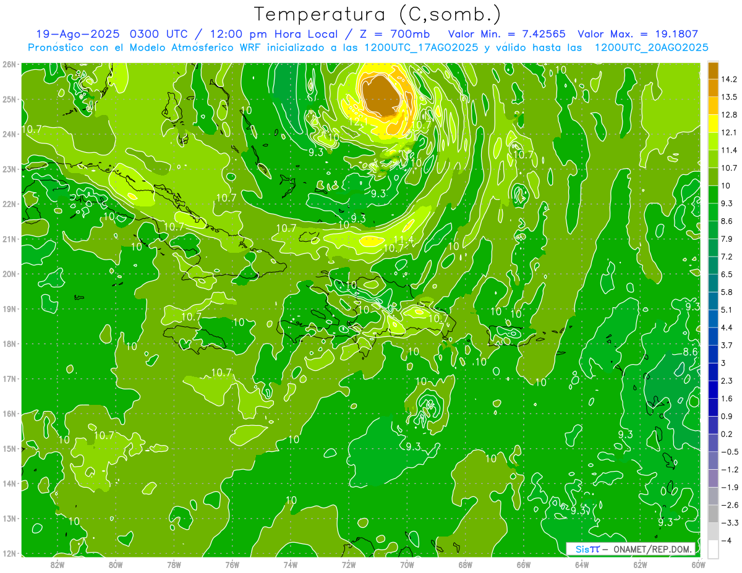Click the 8.6 contour label on the map
The image size is (742, 573).
click(690, 352)
